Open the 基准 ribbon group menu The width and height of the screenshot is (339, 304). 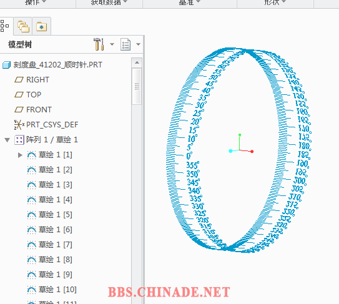pos(190,2)
